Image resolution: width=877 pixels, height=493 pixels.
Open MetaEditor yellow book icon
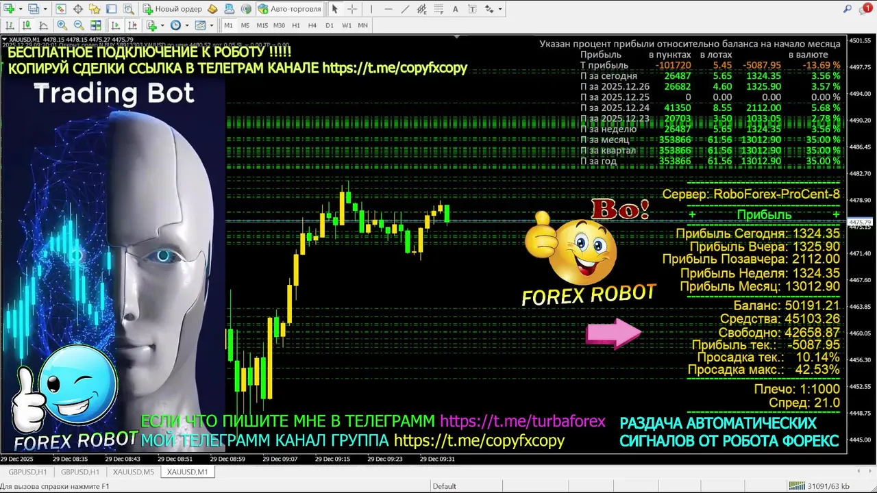212,9
